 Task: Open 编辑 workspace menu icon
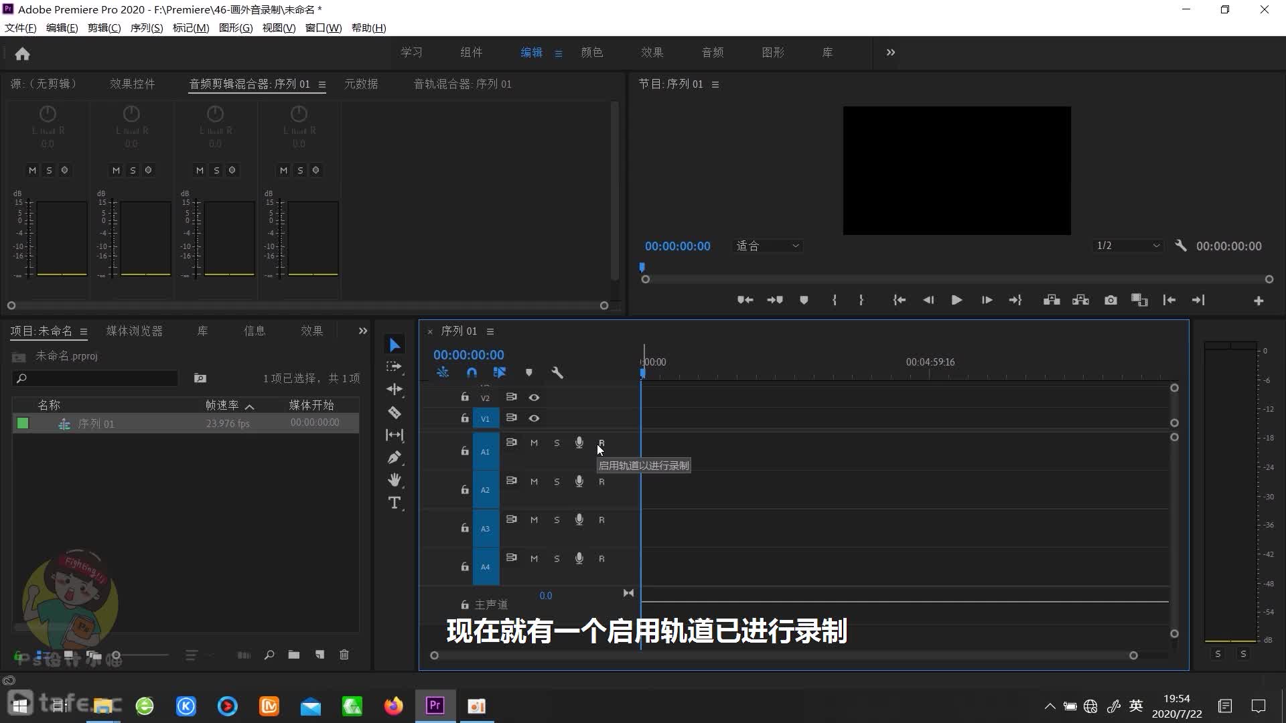559,54
